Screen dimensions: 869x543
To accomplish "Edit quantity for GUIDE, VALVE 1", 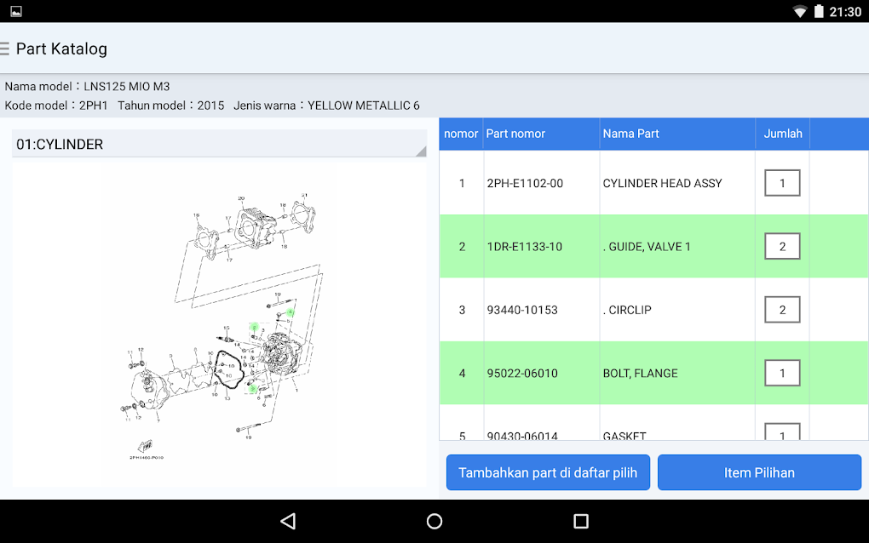I will [x=781, y=246].
